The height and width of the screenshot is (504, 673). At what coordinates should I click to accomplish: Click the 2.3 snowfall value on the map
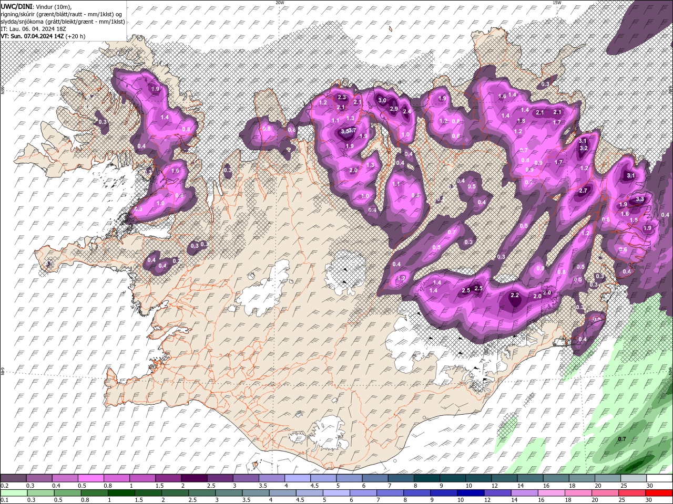pyautogui.click(x=342, y=97)
